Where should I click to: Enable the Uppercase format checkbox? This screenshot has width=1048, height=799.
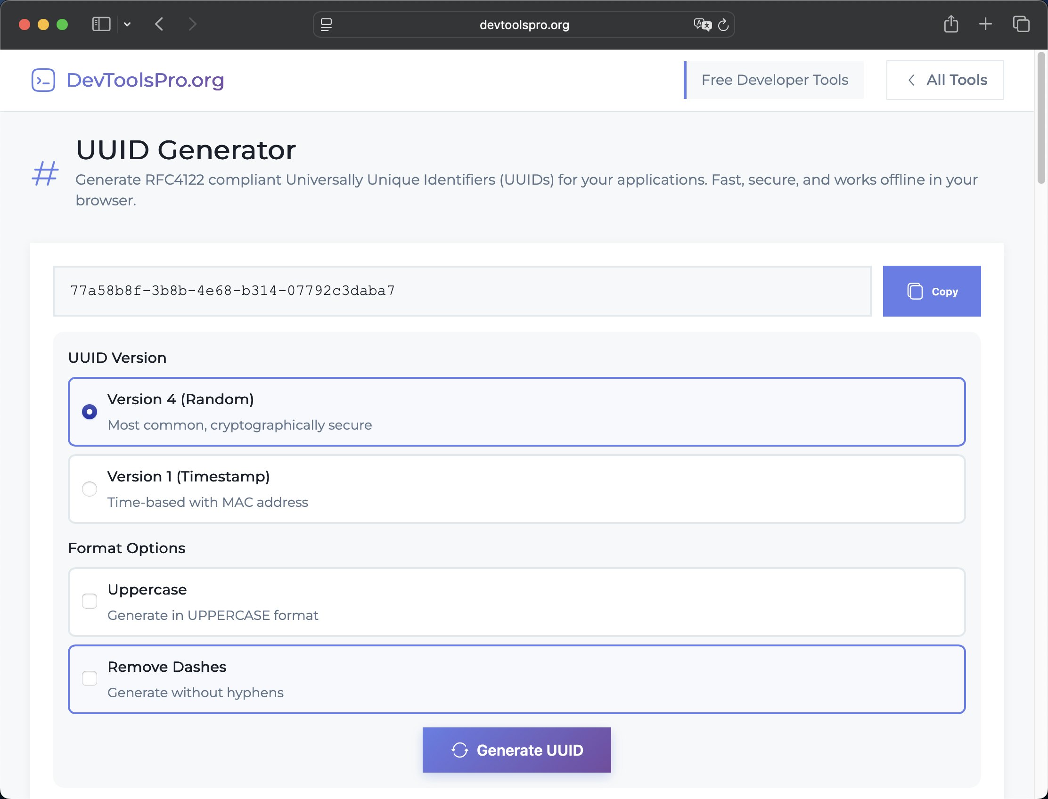[90, 601]
